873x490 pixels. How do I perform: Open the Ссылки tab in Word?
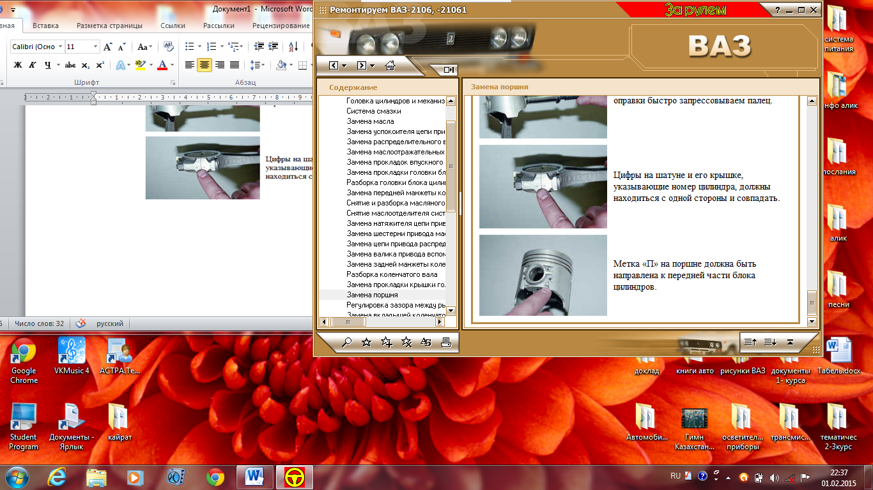coord(173,26)
